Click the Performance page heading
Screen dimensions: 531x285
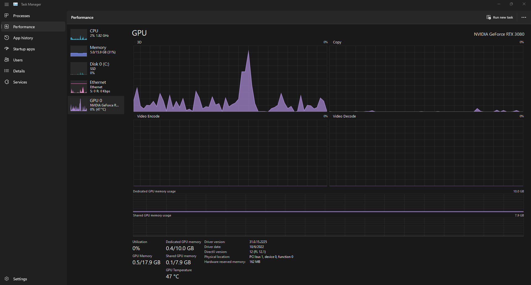point(82,17)
